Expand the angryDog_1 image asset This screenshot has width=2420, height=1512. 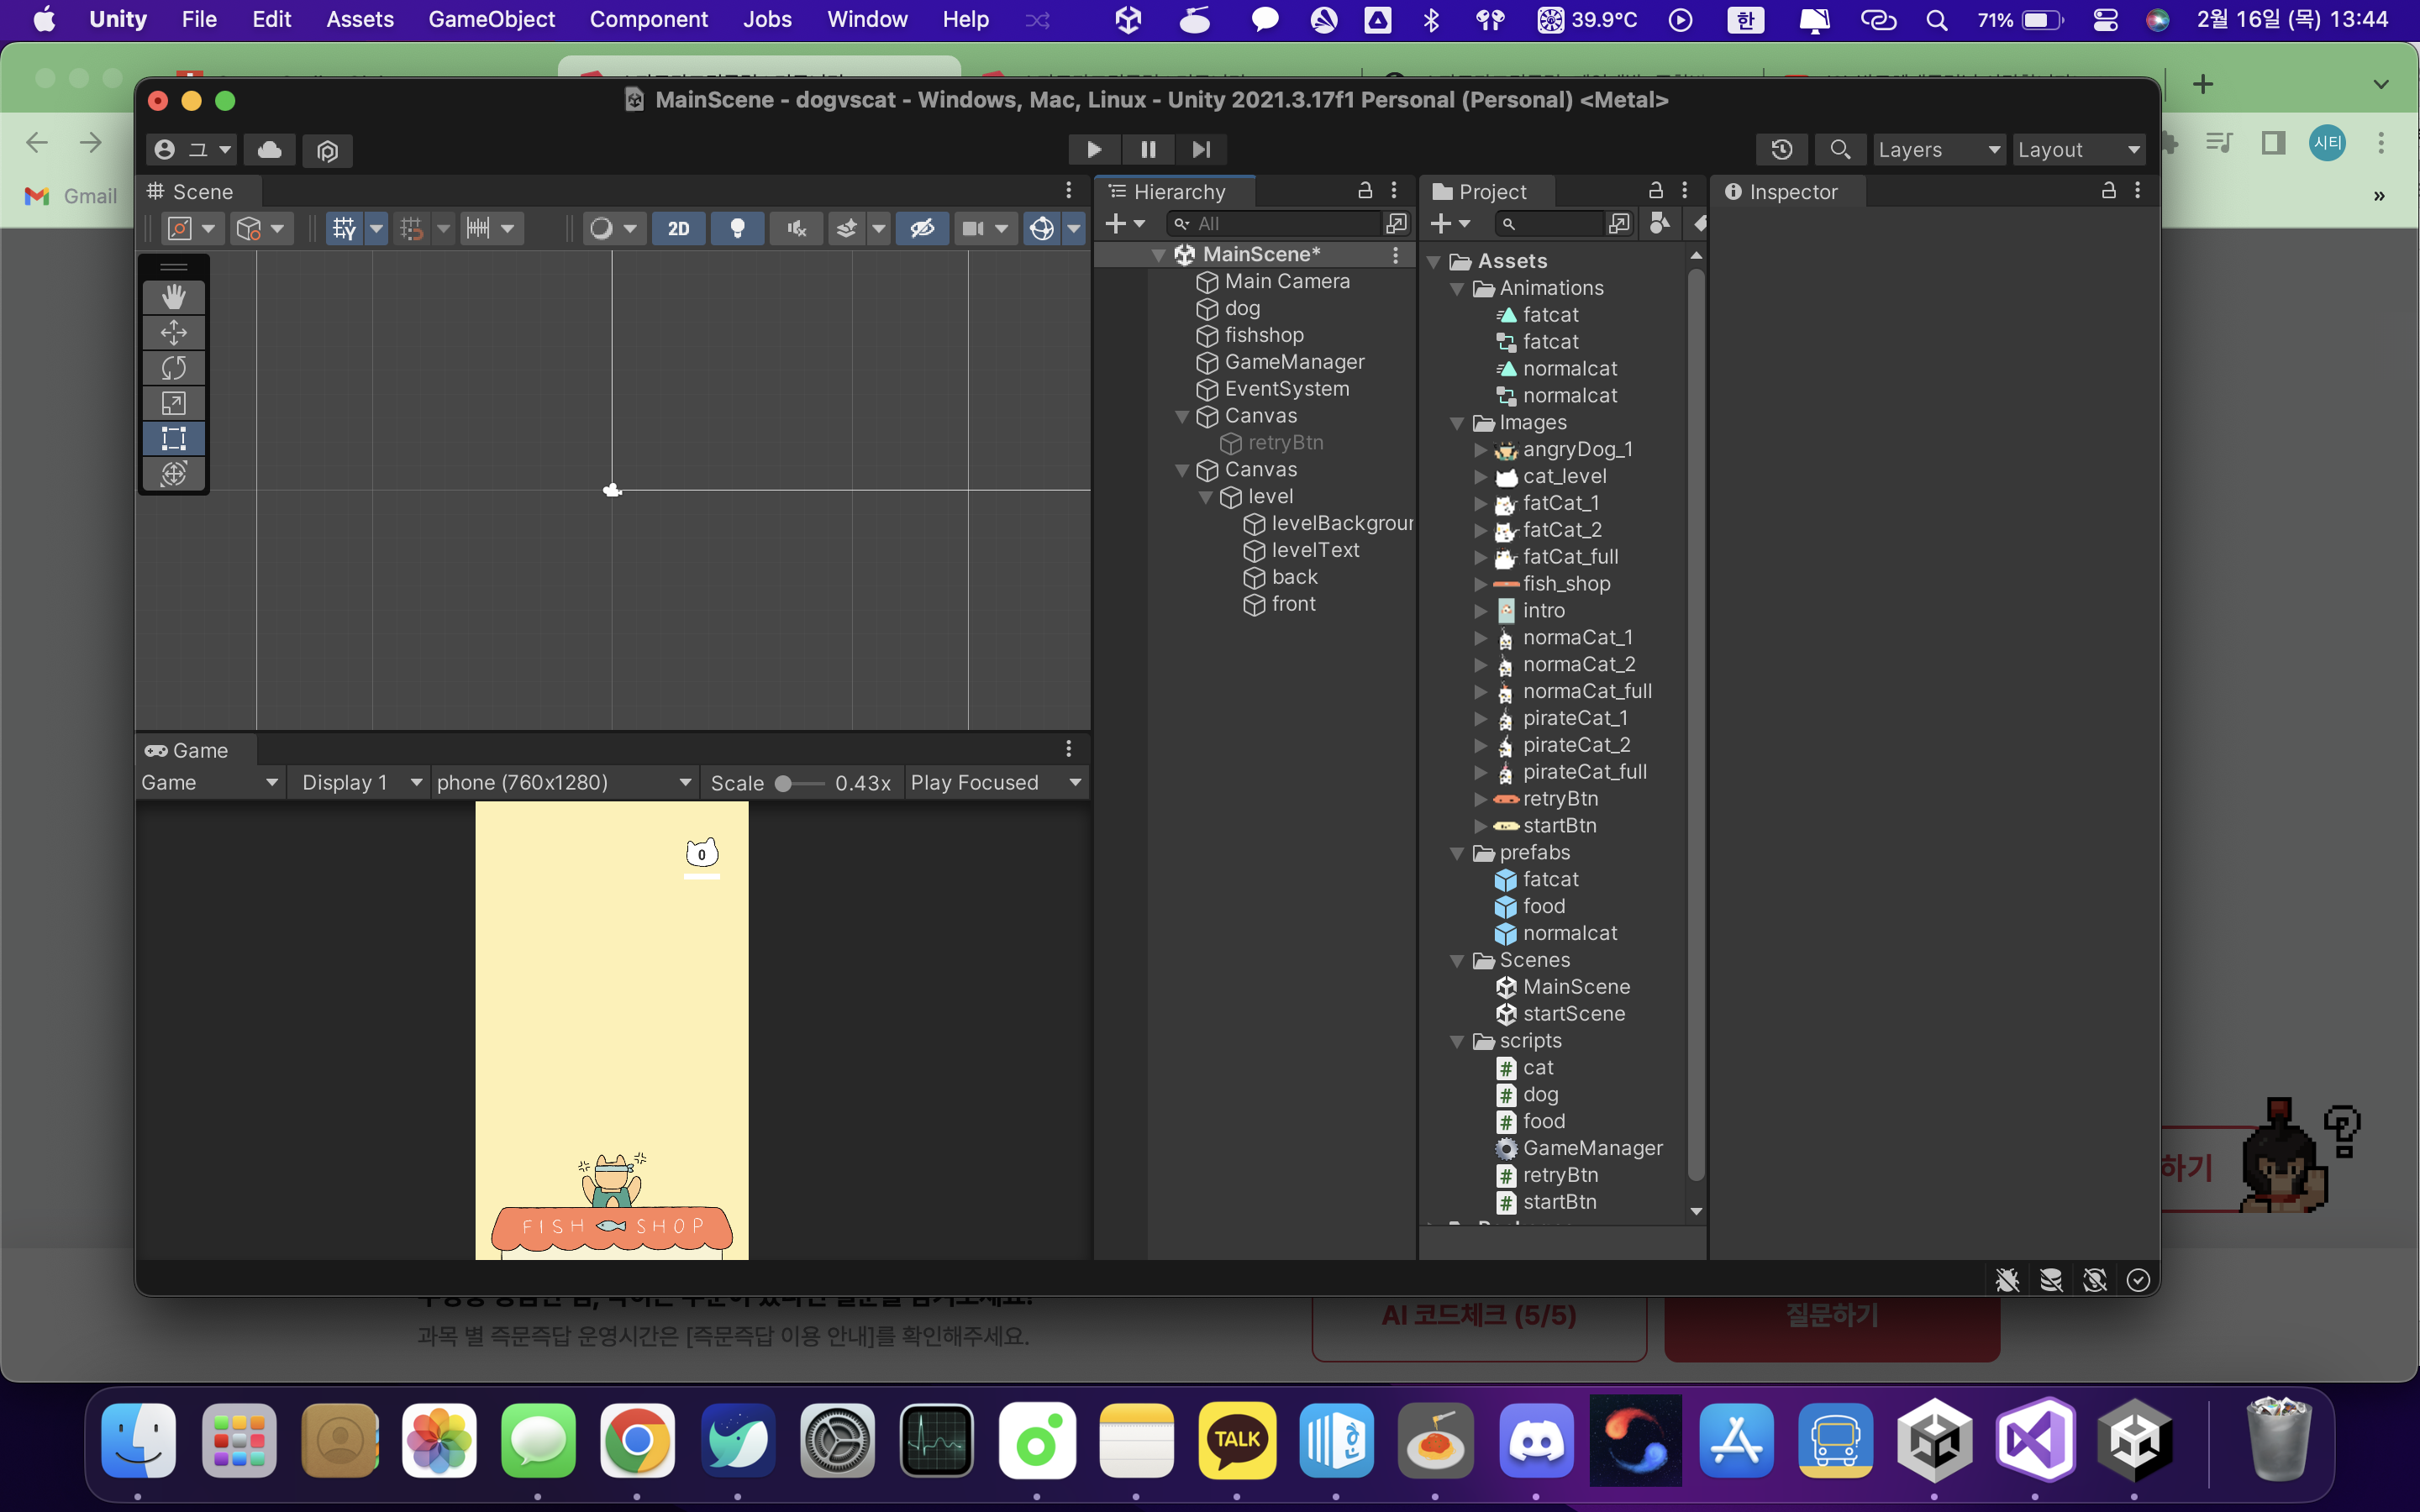[1481, 450]
